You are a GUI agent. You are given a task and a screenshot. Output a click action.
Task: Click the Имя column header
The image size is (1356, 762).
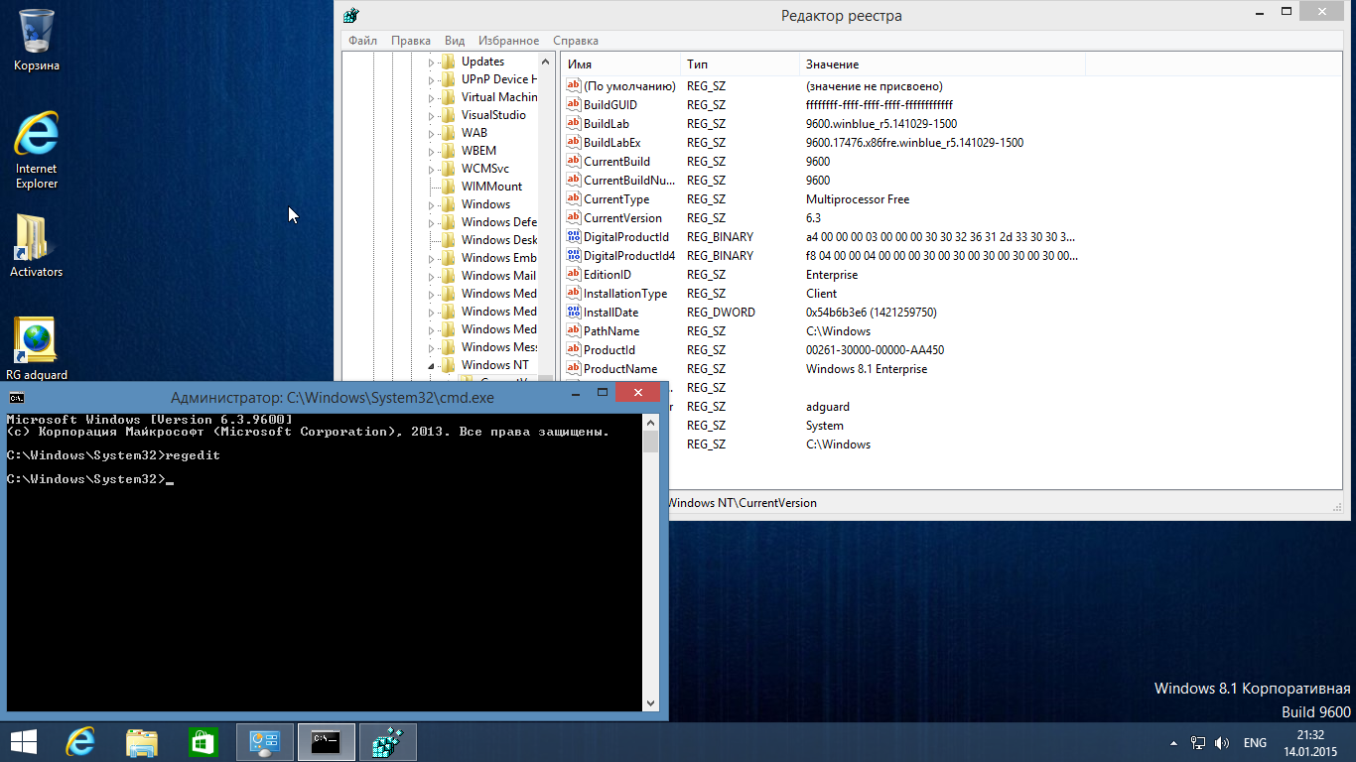click(x=621, y=64)
